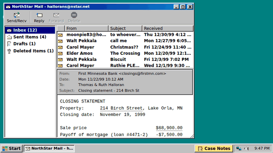Click message date 'Mon 11/22/99 10:12 AM'
Image resolution: width=273 pixels, height=153 pixels.
coord(101,79)
